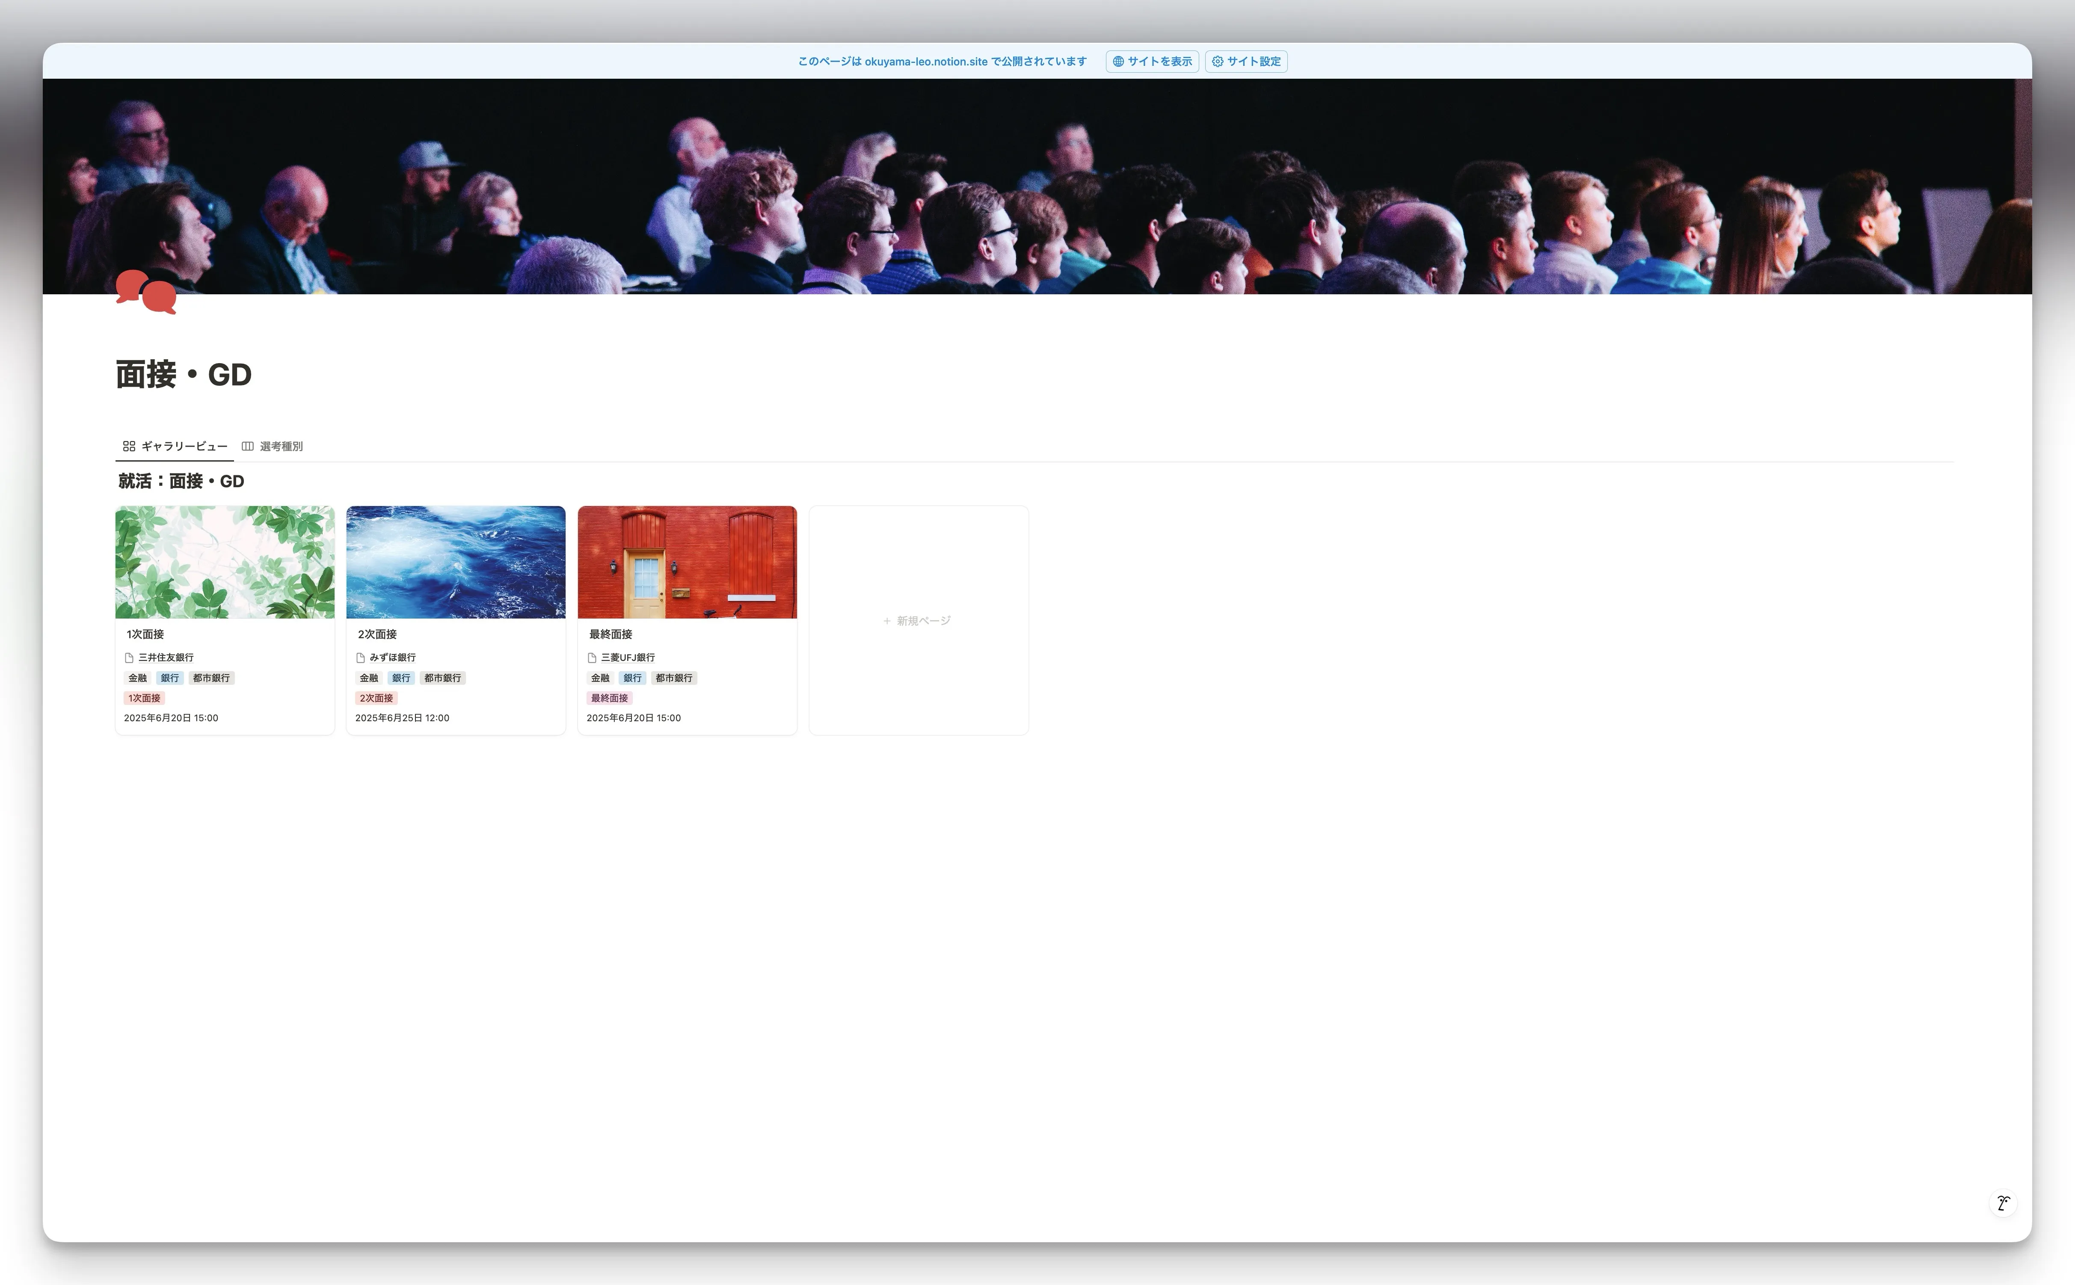Click the page title 面接・GD

pos(183,374)
